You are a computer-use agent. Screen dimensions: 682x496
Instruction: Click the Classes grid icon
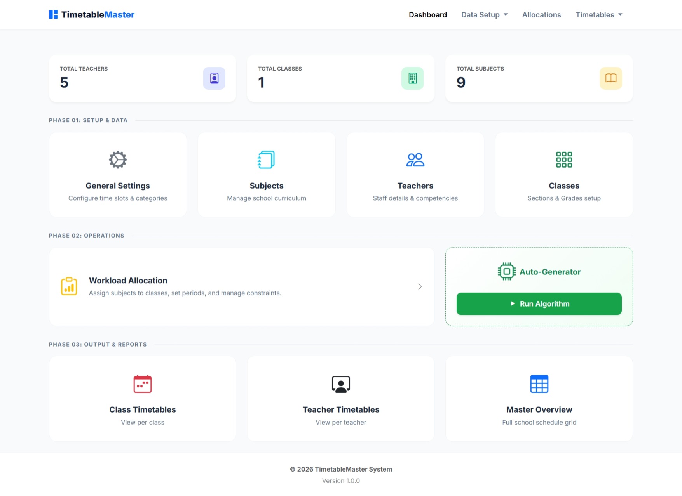point(564,160)
